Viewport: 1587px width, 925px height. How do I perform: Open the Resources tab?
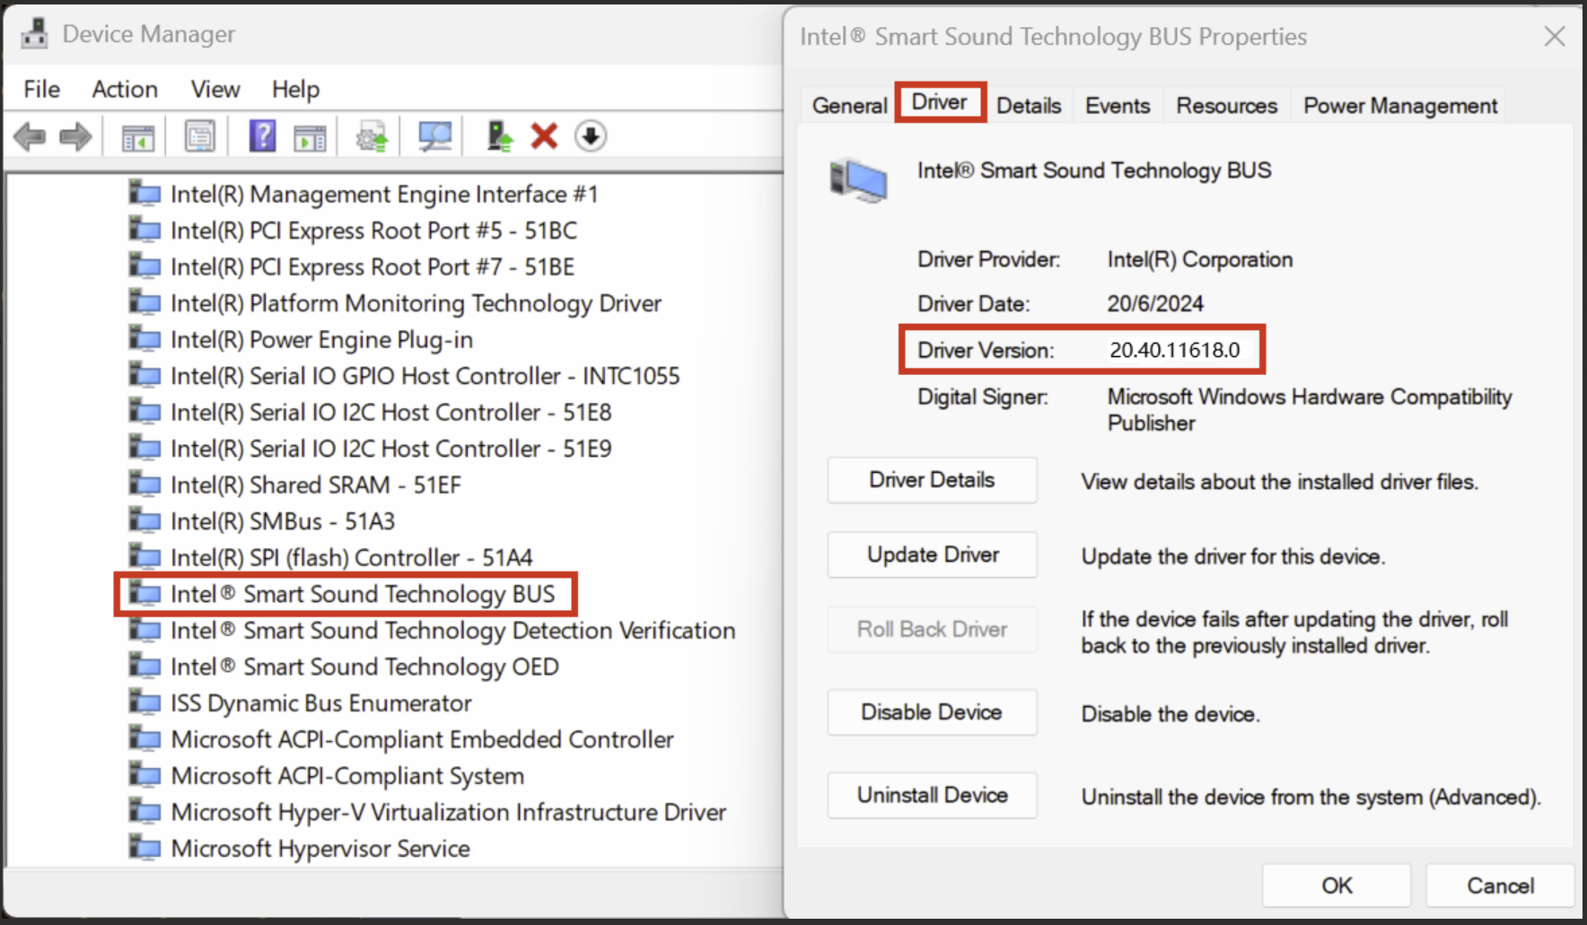click(1226, 105)
